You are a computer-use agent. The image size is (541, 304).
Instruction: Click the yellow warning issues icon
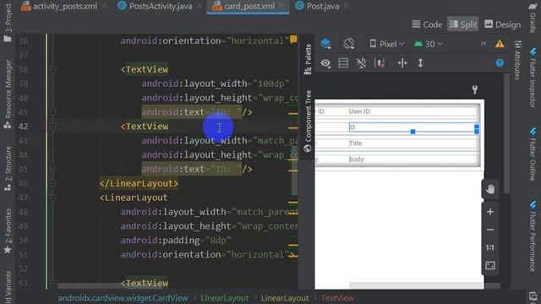(500, 44)
